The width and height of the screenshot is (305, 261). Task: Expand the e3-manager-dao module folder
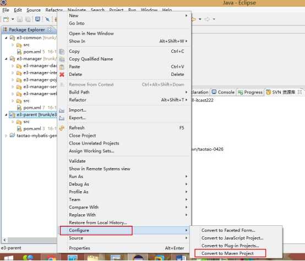tap(13, 66)
